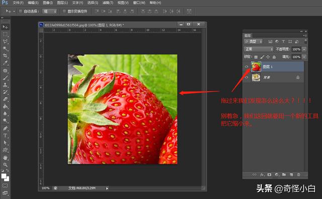Select the Path Selection tool

[5, 143]
